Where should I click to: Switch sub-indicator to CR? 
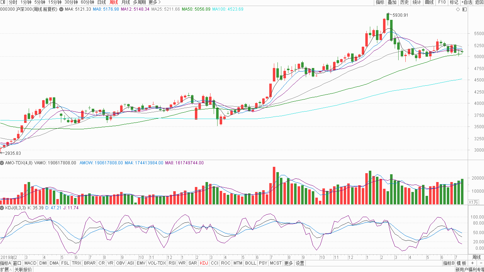click(101, 263)
